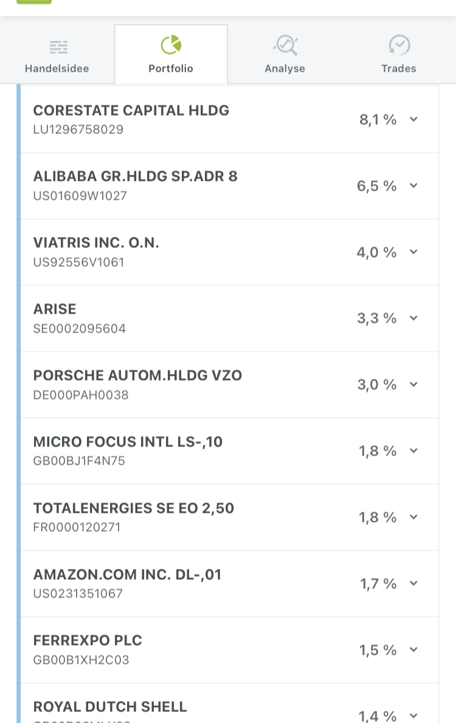Viewport: 456px width, 723px height.
Task: Select the Amazon.com Inc. DL-,01 name
Action: [127, 574]
